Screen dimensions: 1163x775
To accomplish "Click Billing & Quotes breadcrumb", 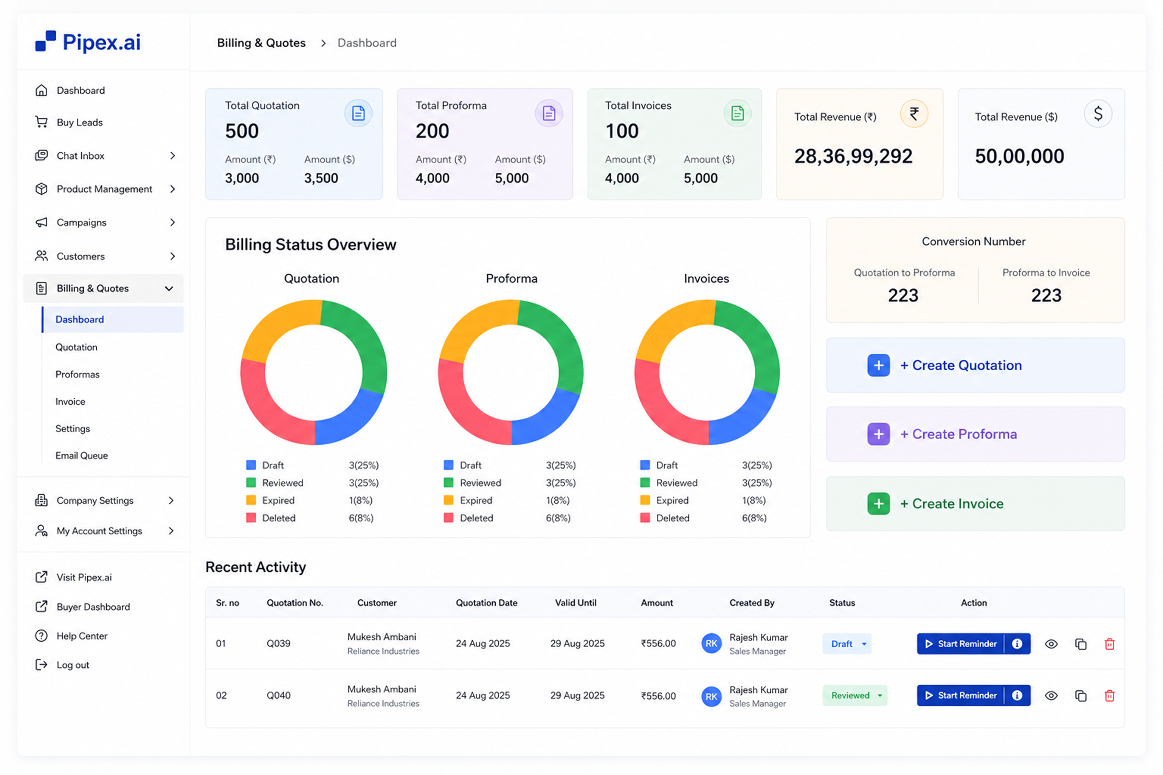I will pos(261,43).
